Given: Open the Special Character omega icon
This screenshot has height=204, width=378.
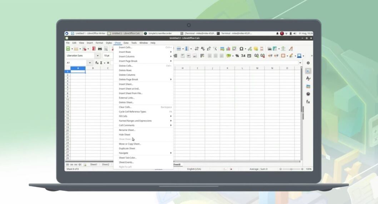Looking at the screenshot, I should [242, 49].
